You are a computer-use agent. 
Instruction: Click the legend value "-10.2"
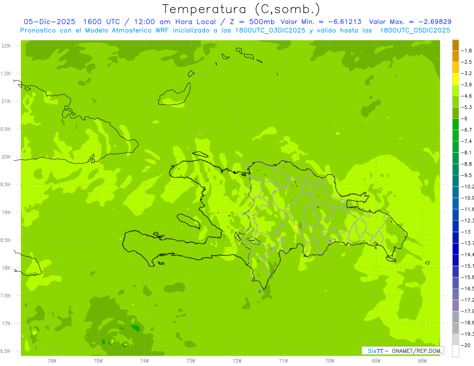pyautogui.click(x=468, y=186)
